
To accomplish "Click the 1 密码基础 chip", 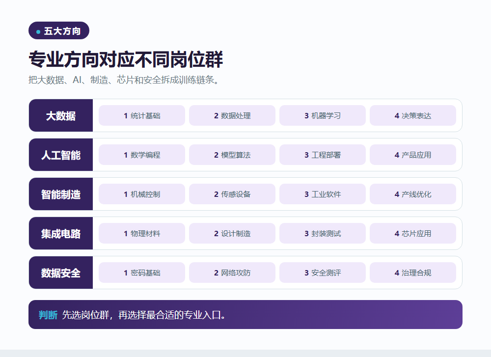I will [x=142, y=273].
